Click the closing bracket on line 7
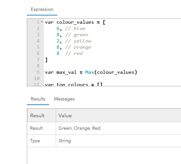 pyautogui.click(x=46, y=60)
